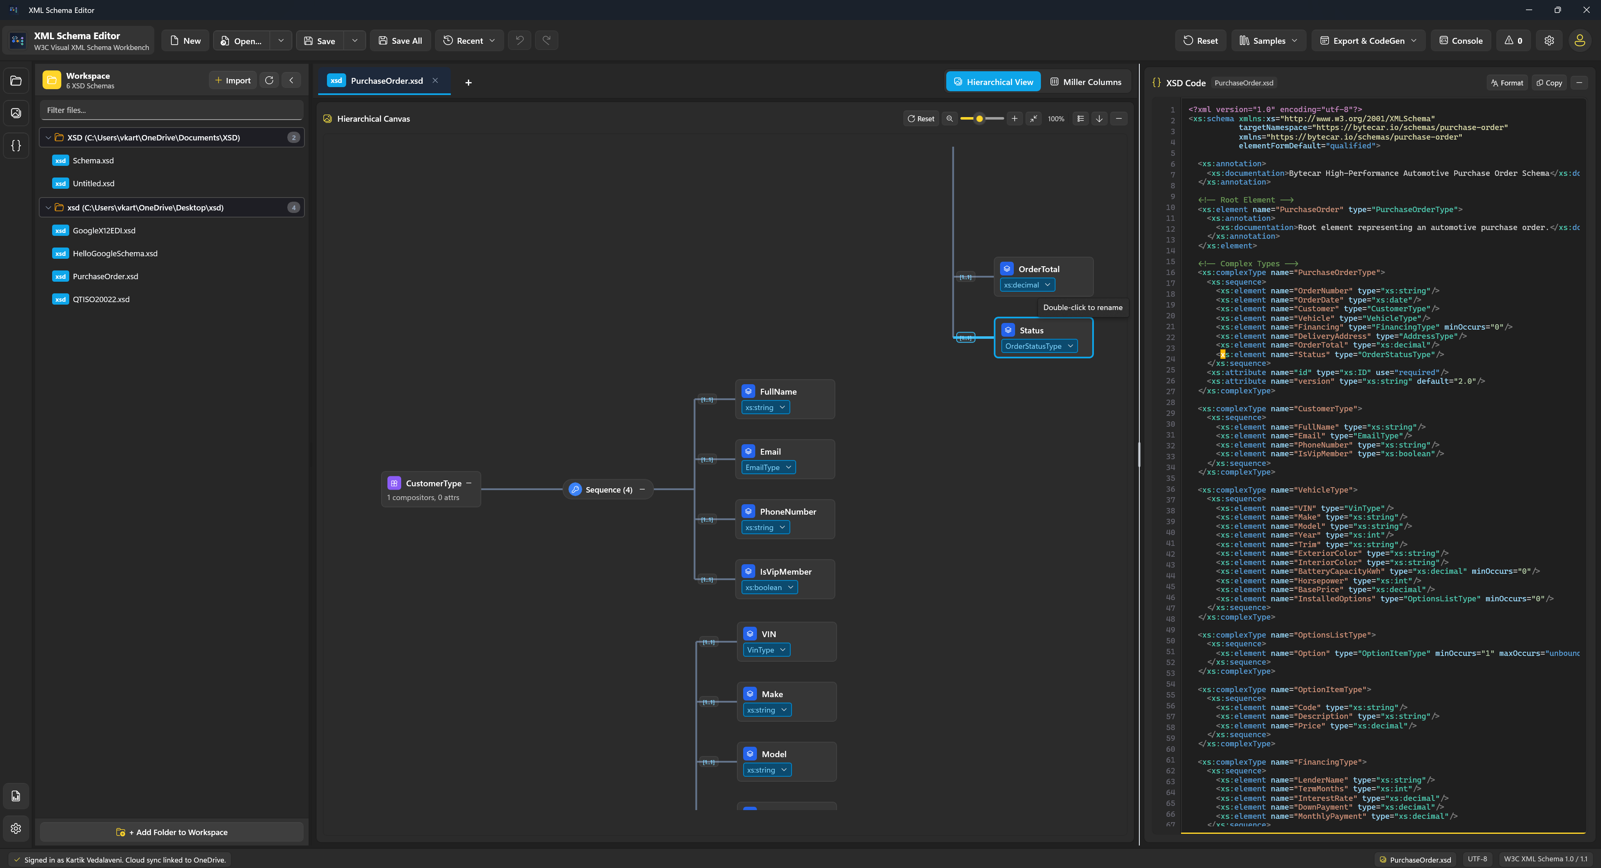Screen dimensions: 1601x868
Task: Click the Filter files input
Action: point(171,110)
